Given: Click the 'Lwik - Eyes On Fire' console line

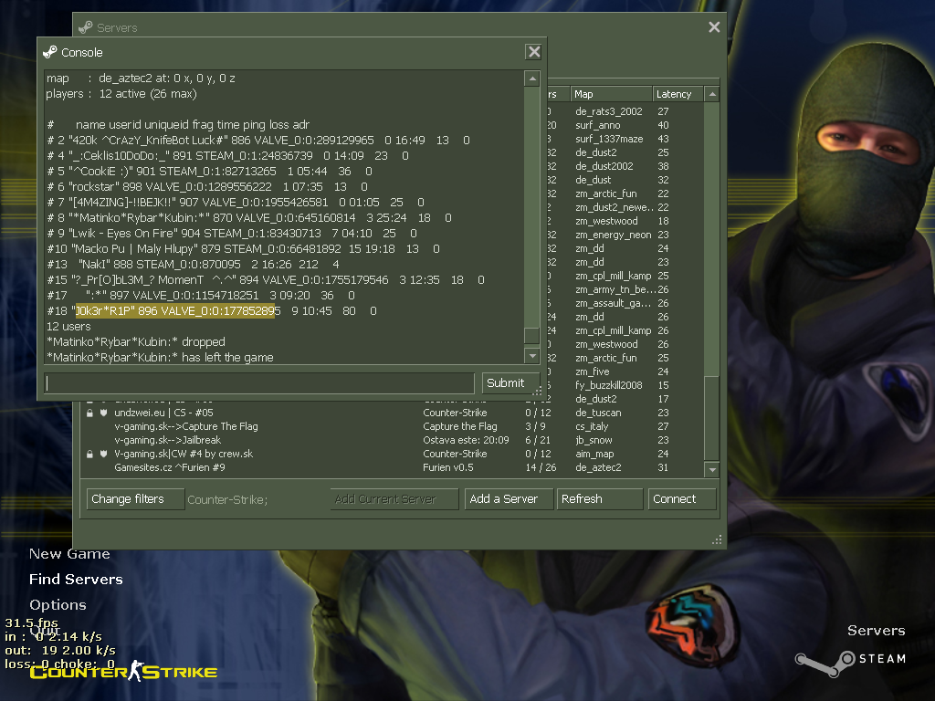Looking at the screenshot, I should click(x=232, y=233).
